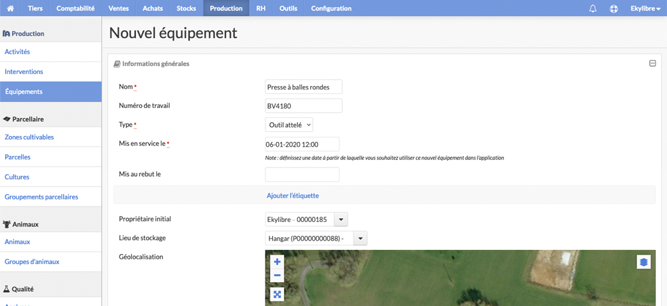Viewport: 667px width, 306px height.
Task: Open Groupements parcellaires in sidebar
Action: click(51, 197)
